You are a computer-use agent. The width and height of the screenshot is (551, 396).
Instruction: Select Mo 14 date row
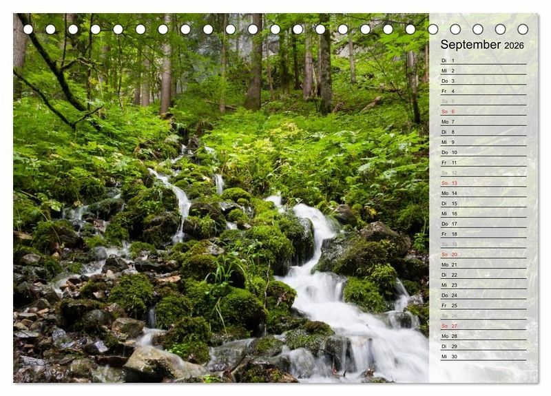pyautogui.click(x=483, y=194)
